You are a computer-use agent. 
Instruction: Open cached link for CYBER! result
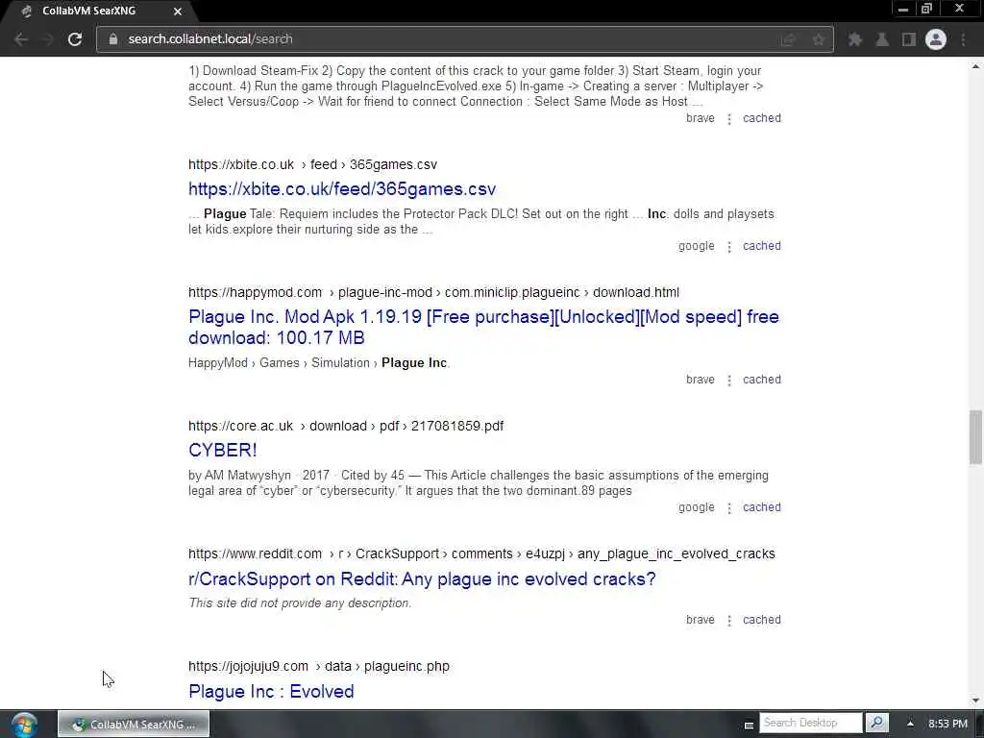pos(762,507)
